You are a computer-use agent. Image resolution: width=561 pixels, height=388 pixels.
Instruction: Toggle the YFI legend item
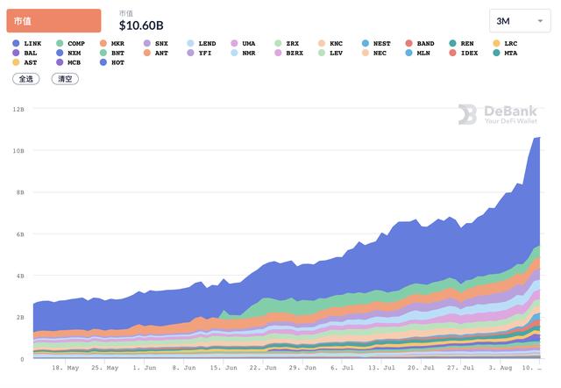click(x=199, y=53)
